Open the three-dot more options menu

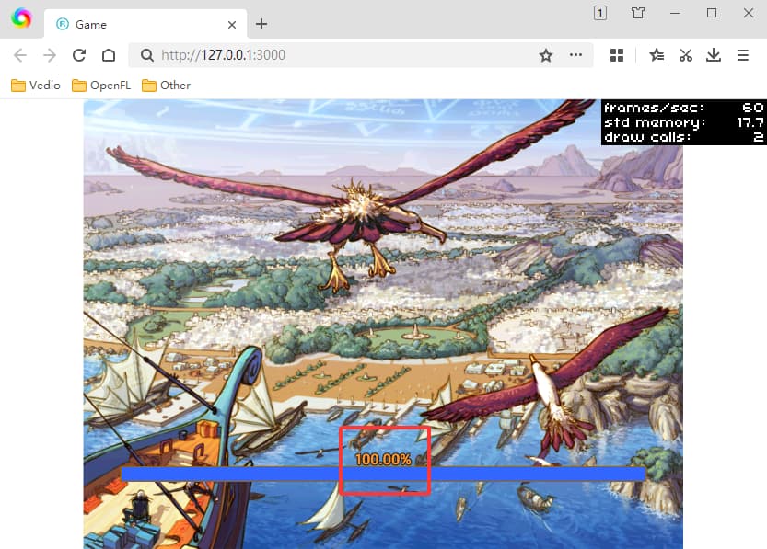click(576, 55)
